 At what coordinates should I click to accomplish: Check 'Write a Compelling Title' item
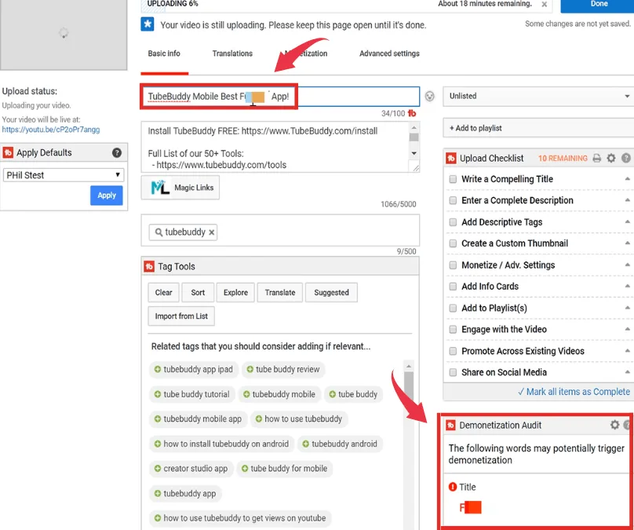(x=453, y=179)
